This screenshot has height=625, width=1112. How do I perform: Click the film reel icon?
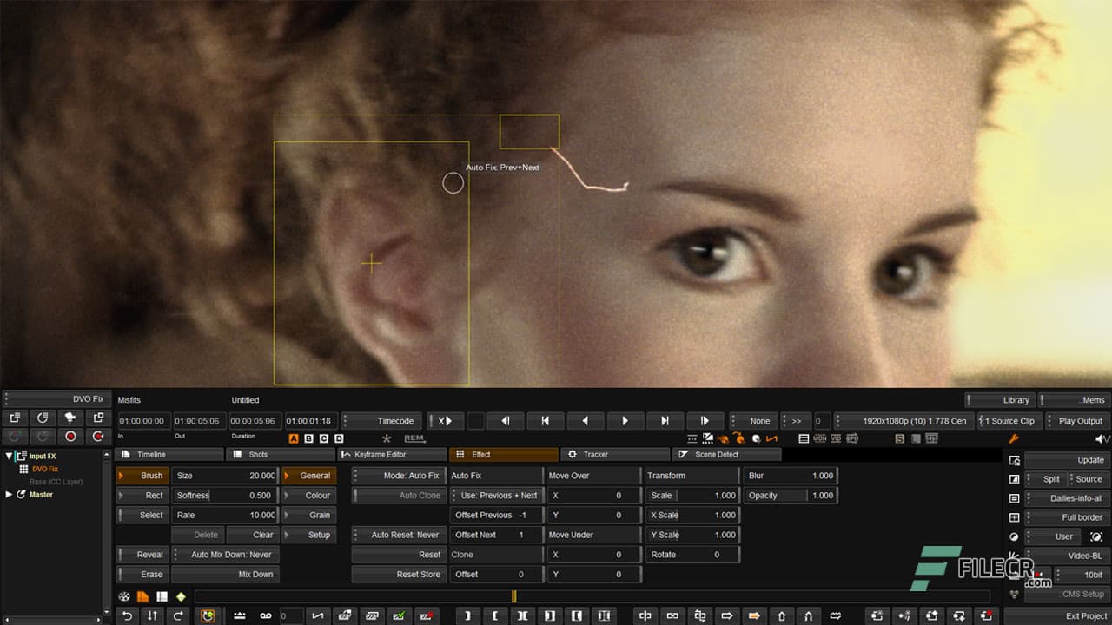tap(124, 596)
